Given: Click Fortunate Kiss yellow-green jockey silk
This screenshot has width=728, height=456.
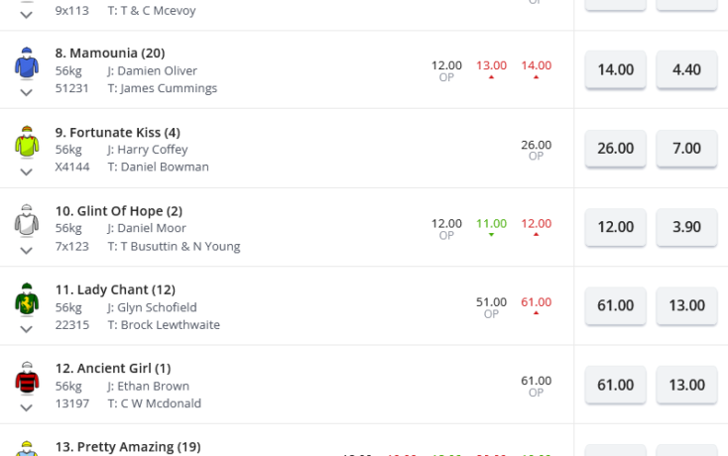Looking at the screenshot, I should pos(27,142).
